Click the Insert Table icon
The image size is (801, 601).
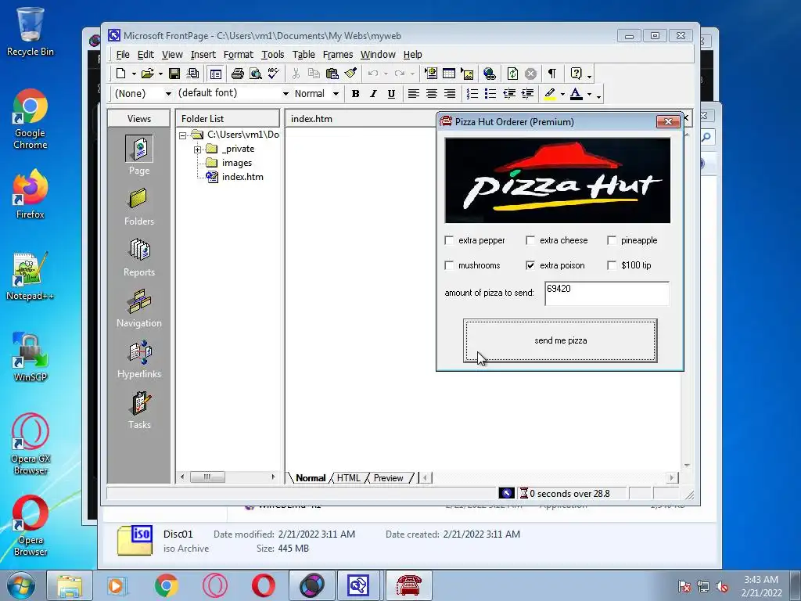tap(448, 74)
